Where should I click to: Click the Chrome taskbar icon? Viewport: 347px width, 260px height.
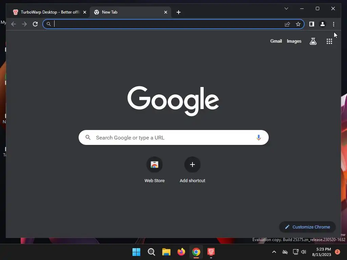coord(196,252)
